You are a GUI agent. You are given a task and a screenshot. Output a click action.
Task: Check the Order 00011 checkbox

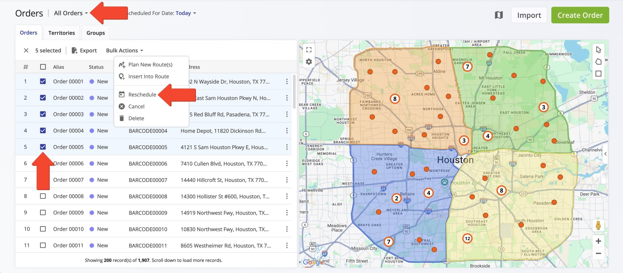43,245
